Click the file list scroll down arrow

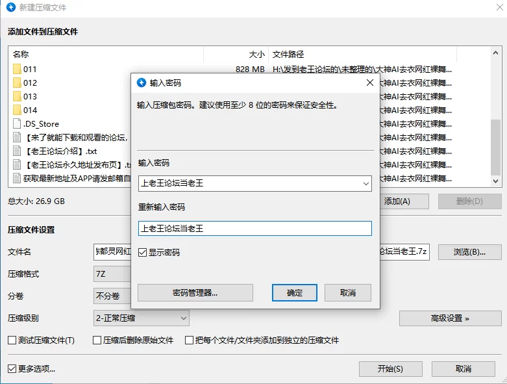(495, 181)
